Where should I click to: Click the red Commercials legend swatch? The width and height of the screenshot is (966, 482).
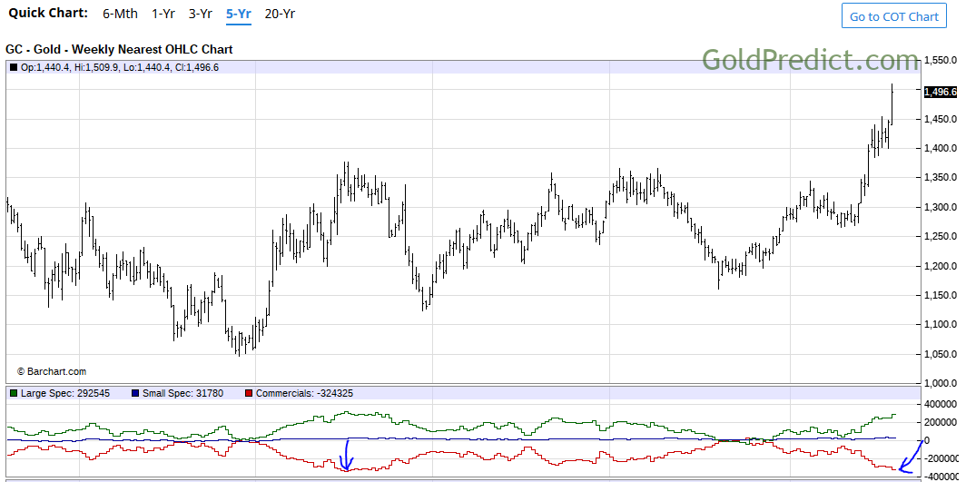[x=248, y=393]
